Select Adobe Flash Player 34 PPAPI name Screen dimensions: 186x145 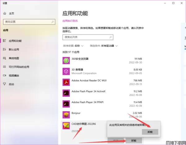click(x=87, y=102)
